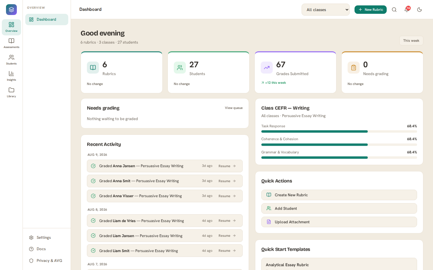Open Settings from the sidebar
Screen dimensions: 433x270
click(x=47, y=238)
